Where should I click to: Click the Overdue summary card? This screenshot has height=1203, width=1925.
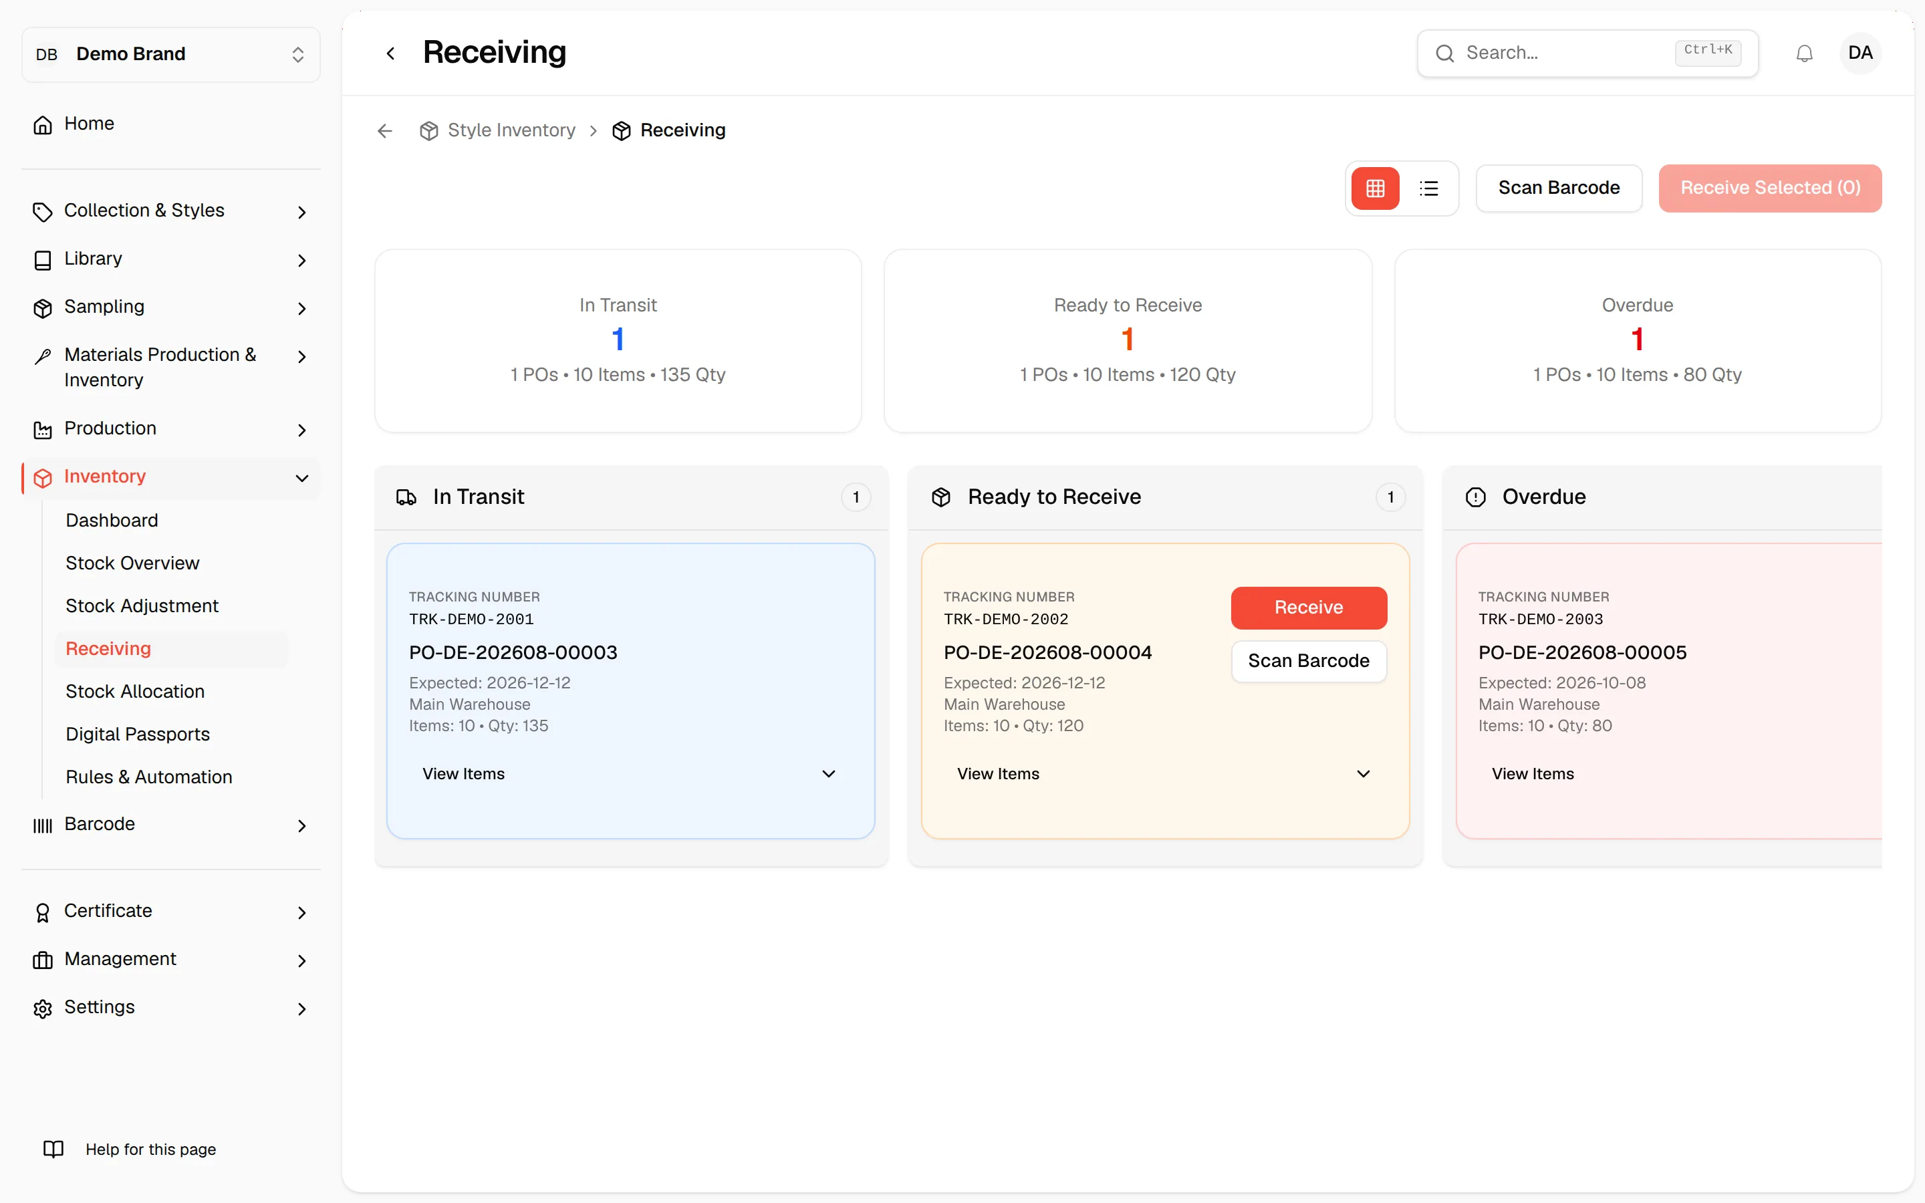(x=1637, y=341)
